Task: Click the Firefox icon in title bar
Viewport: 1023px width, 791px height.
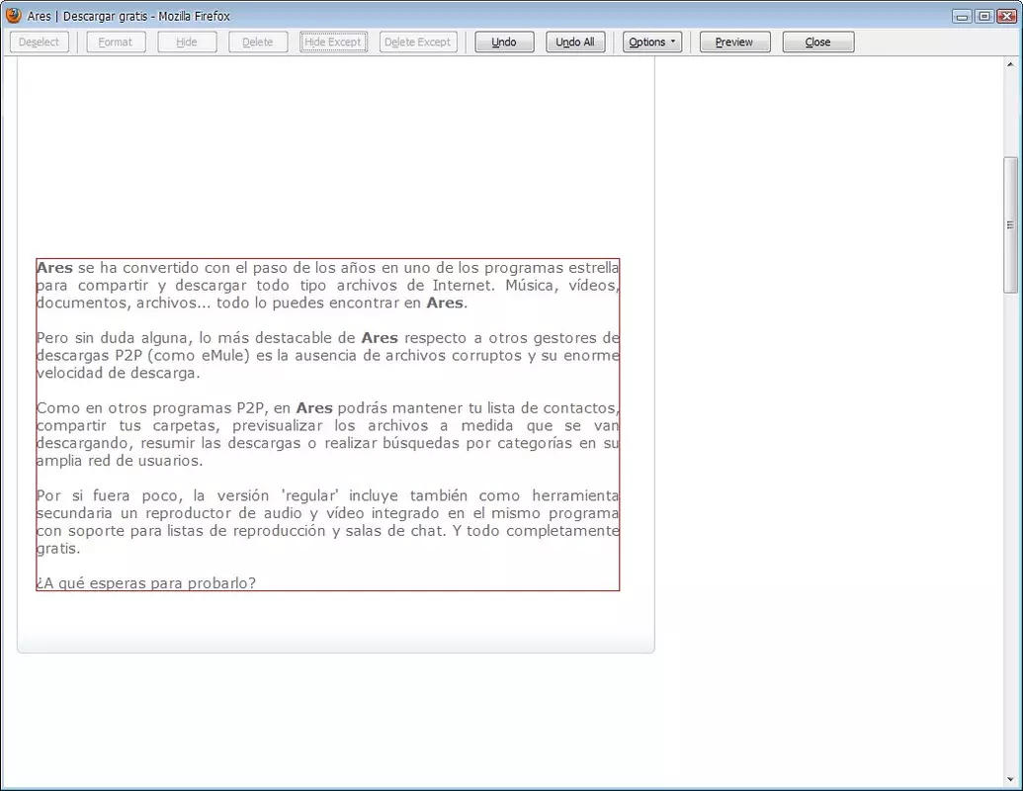Action: [x=13, y=15]
